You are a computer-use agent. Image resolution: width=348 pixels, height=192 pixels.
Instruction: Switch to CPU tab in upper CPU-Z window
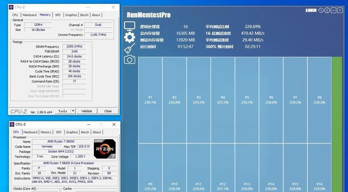[15, 15]
